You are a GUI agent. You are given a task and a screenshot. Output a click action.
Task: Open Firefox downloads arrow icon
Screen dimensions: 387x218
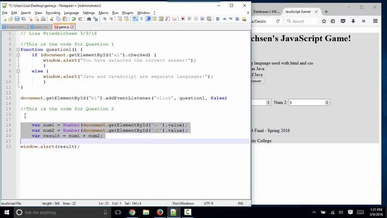[353, 21]
